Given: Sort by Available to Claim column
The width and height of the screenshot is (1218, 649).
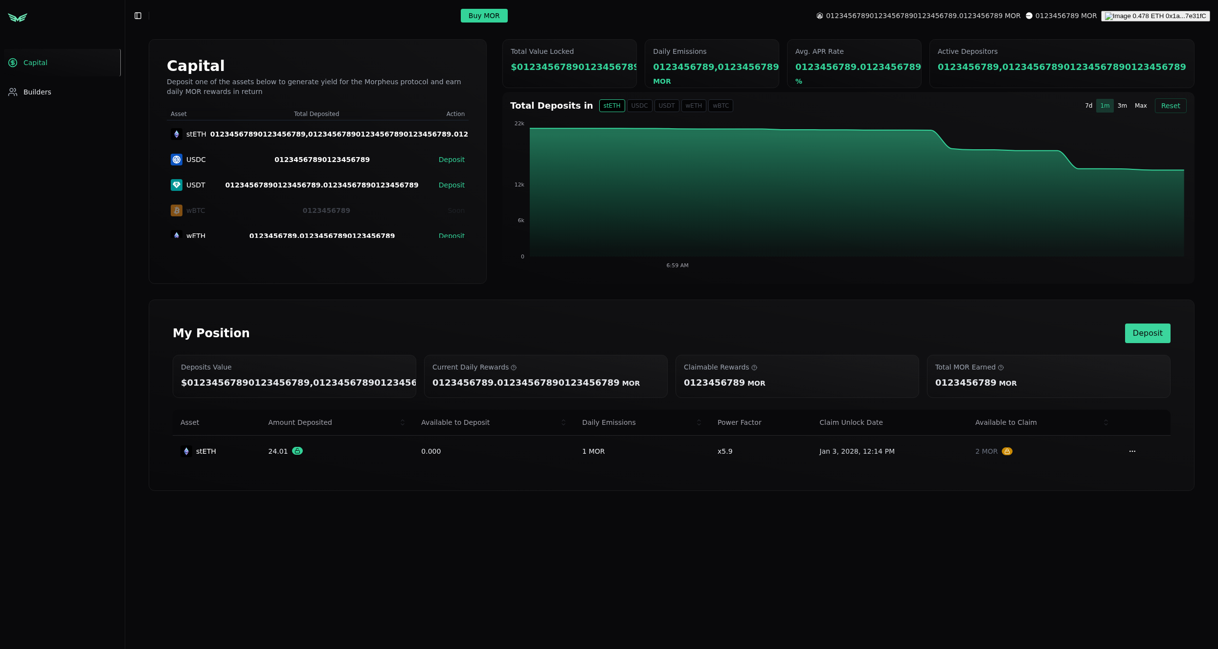Looking at the screenshot, I should coord(1106,422).
